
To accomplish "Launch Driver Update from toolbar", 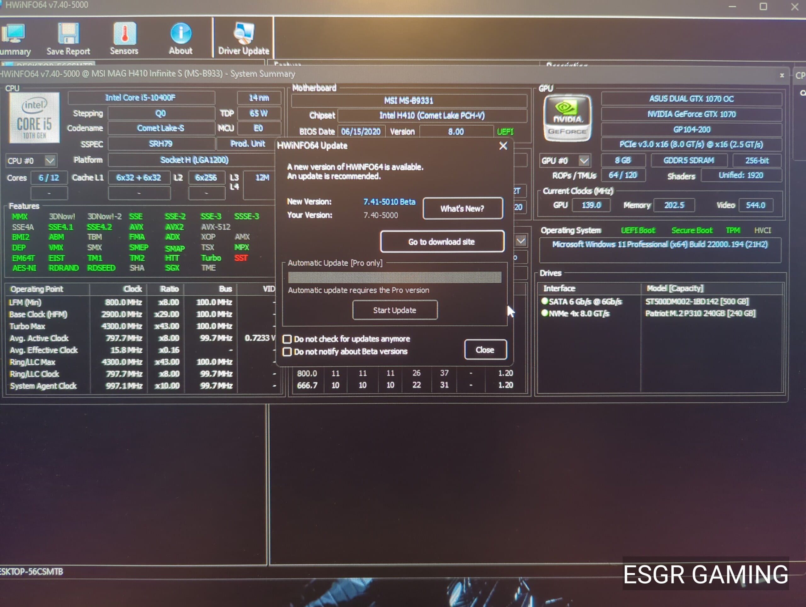I will (243, 39).
